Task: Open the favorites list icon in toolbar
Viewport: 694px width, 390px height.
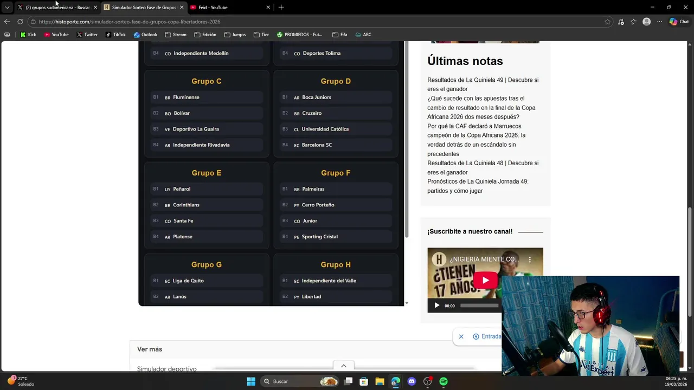Action: coord(633,22)
